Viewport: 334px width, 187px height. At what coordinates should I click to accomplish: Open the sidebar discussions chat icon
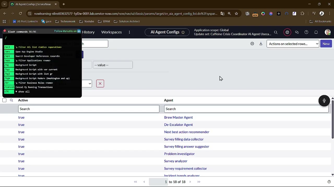tap(297, 32)
